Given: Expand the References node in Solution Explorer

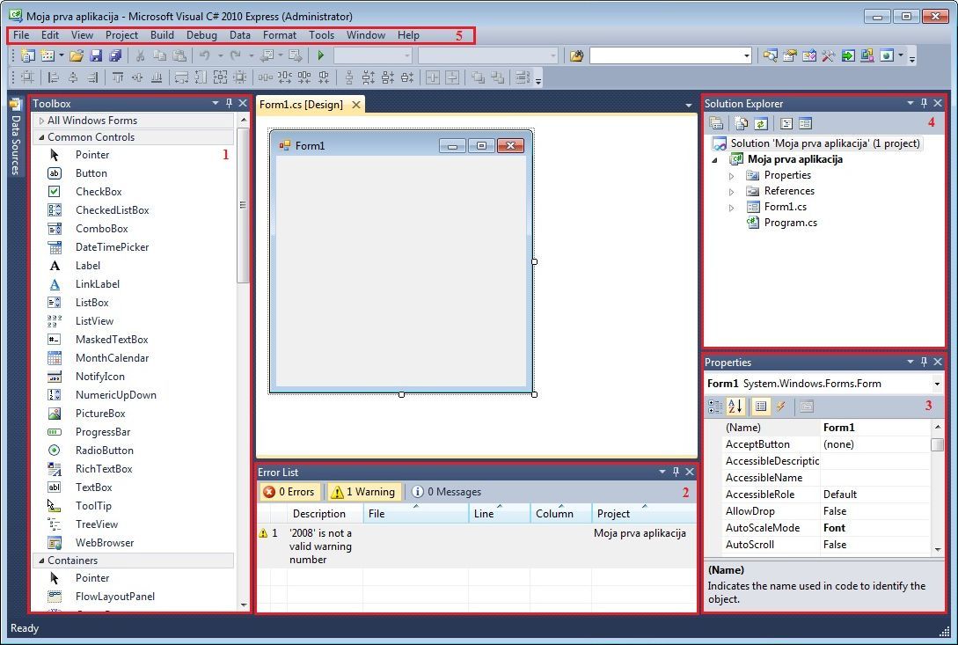Looking at the screenshot, I should [731, 191].
